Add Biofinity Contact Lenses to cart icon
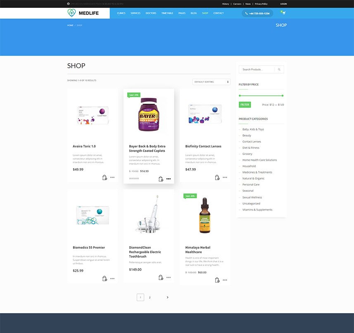Screen dimensions: 354x333 coord(217,178)
